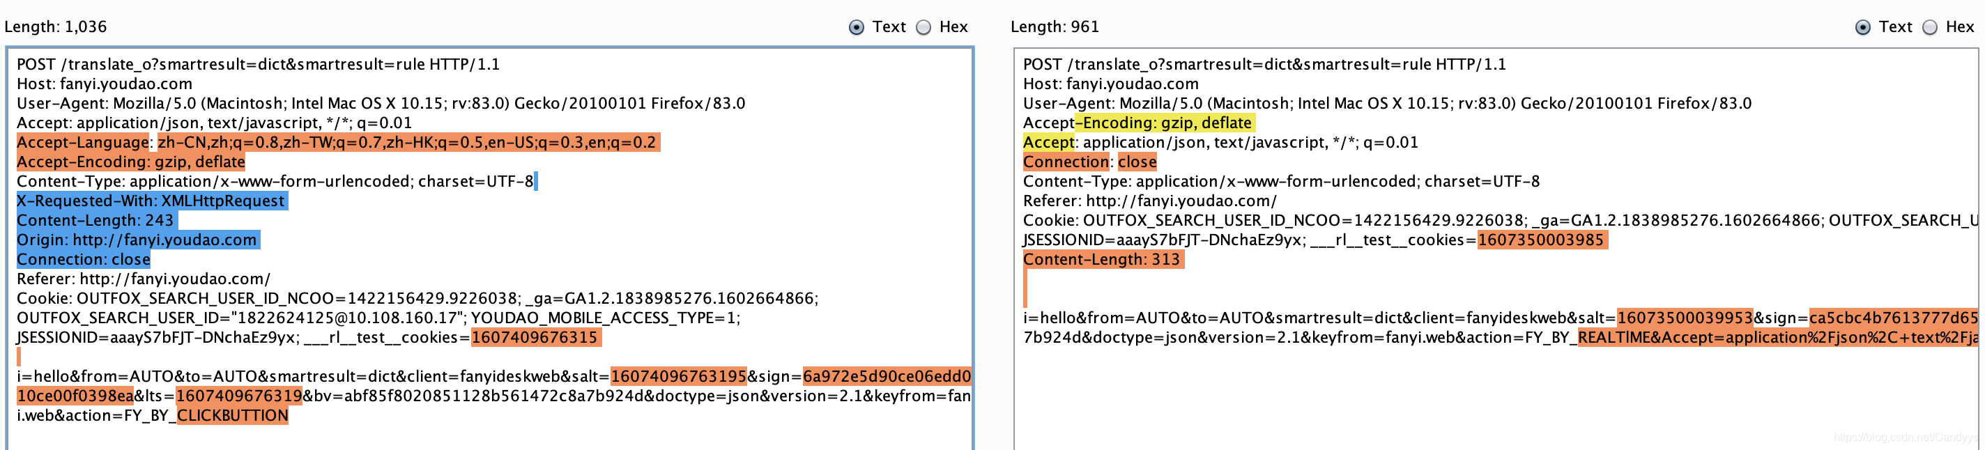
Task: Click User-Agent header line in left pane
Action: click(381, 103)
